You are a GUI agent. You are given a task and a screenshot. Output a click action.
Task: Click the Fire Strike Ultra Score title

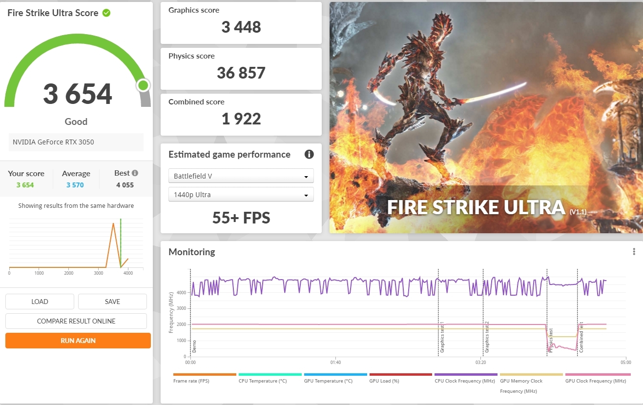click(x=53, y=13)
